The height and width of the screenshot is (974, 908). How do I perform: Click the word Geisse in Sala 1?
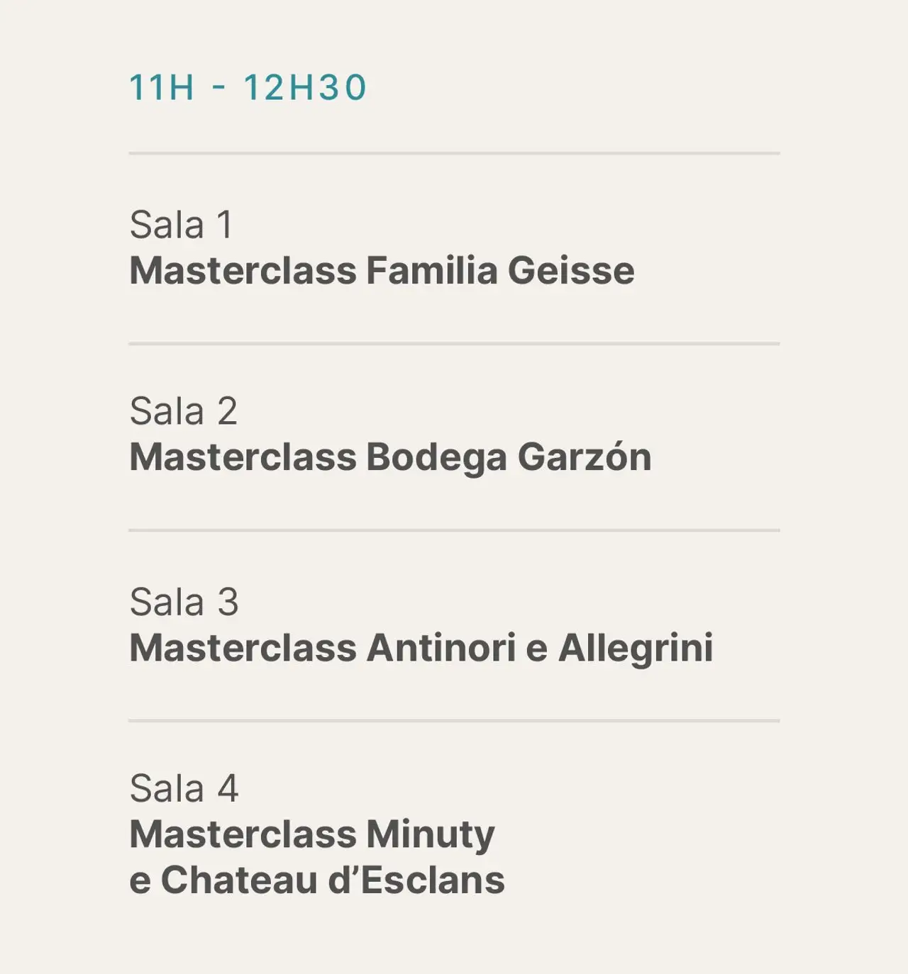click(x=571, y=271)
